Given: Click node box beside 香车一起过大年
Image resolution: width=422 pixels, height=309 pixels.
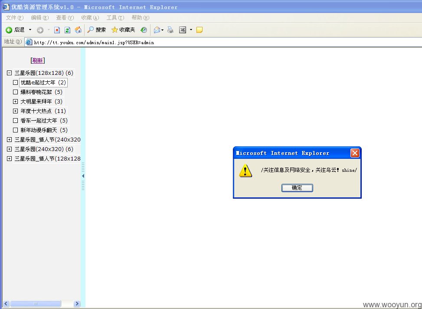Looking at the screenshot, I should pyautogui.click(x=16, y=121).
